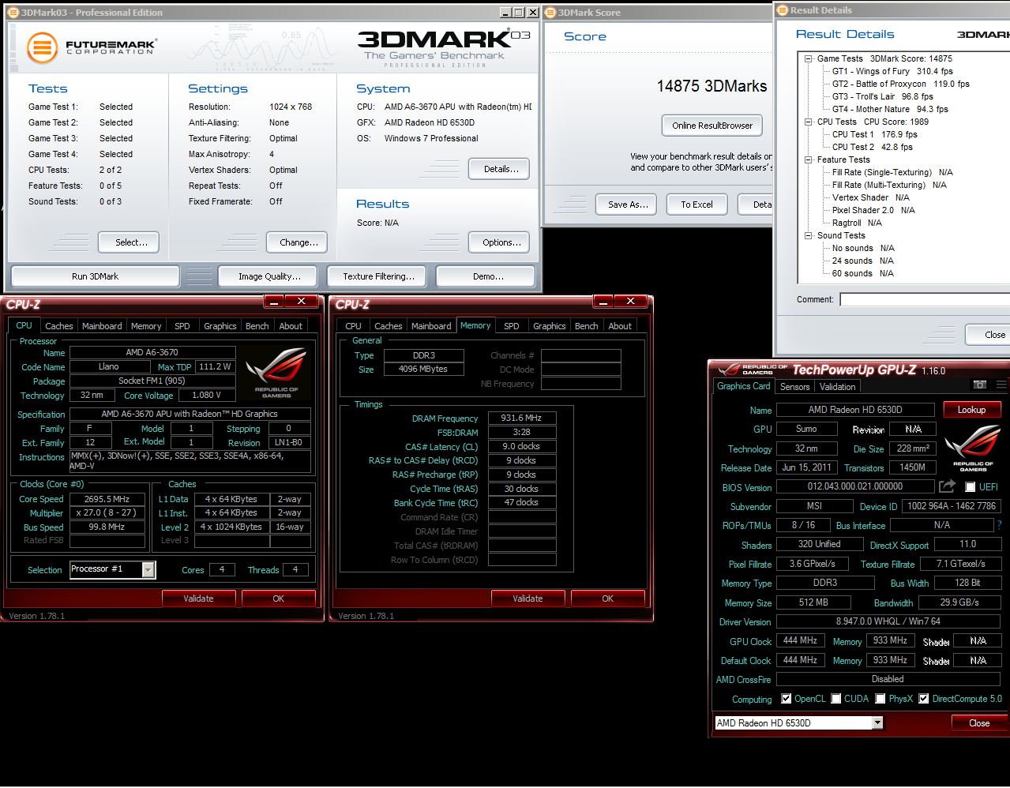
Task: Select the GT3 - Troll's Lair row
Action: pos(882,96)
